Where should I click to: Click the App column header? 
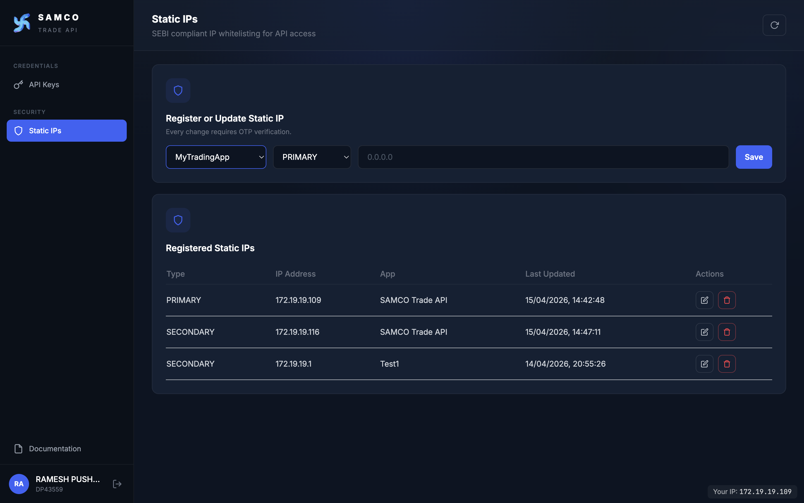[387, 274]
